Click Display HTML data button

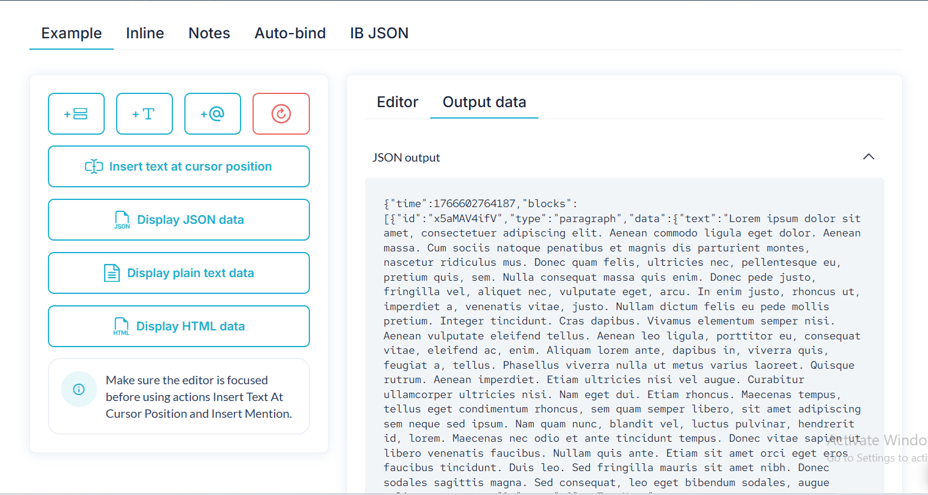[x=178, y=326]
